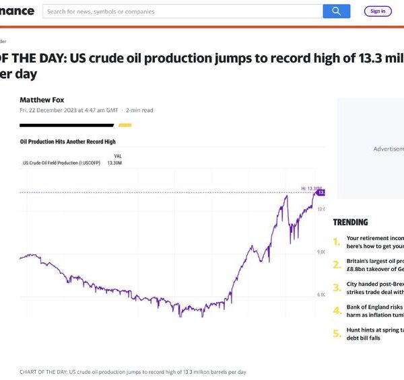404x380 pixels.
Task: Click the Advertisement placeholder box
Action: pyautogui.click(x=370, y=149)
